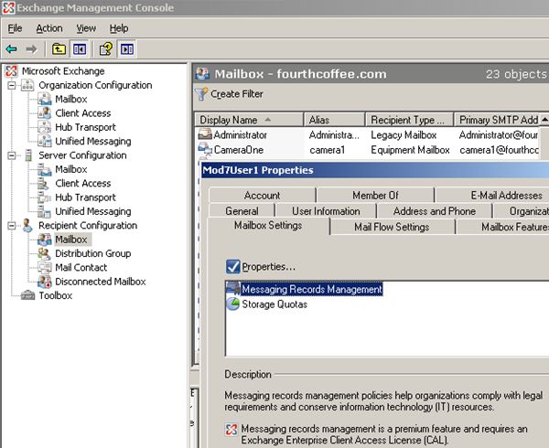Click the 'Legacy Mailbox' recipient type cell
Image resolution: width=549 pixels, height=448 pixels.
point(404,134)
